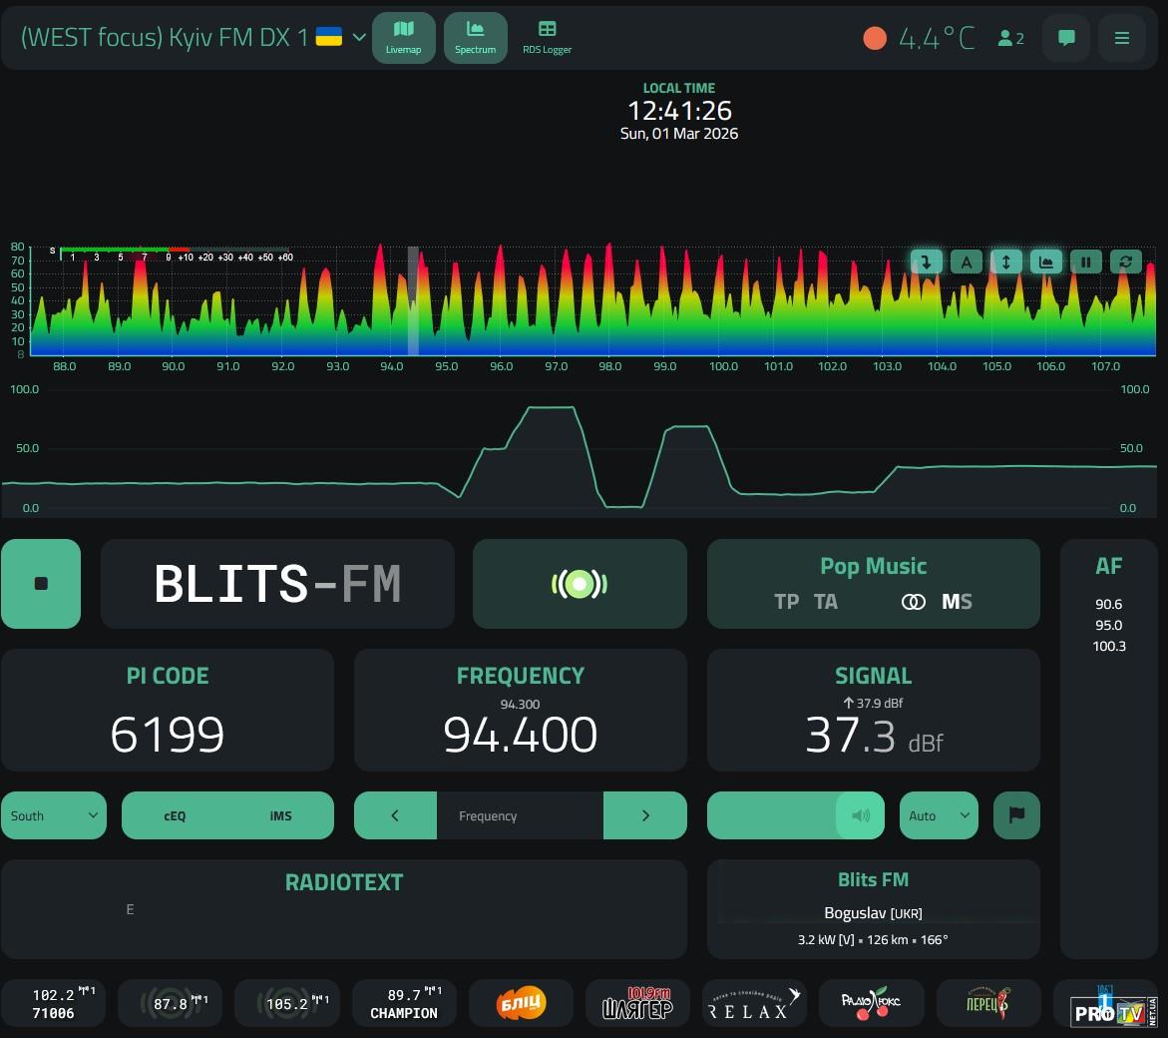
Task: Open the chat panel icon
Action: coord(1065,38)
